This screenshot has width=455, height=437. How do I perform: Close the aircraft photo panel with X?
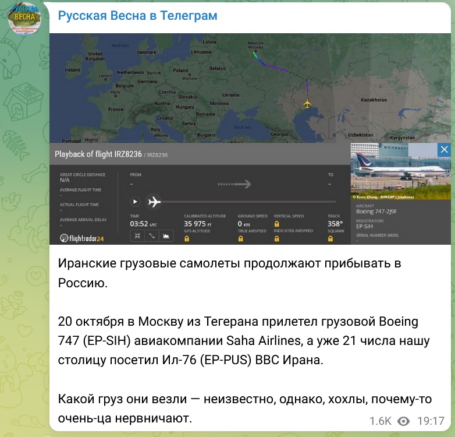pyautogui.click(x=444, y=150)
